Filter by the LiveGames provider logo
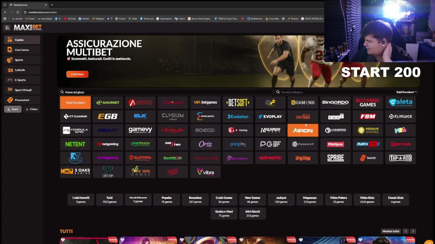This screenshot has height=244, width=435. pyautogui.click(x=335, y=130)
